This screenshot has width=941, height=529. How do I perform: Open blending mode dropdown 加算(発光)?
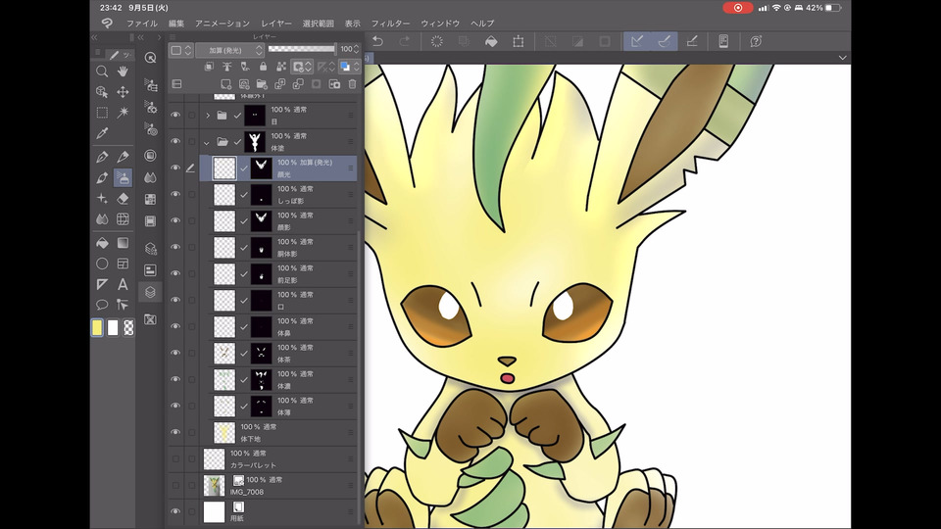(x=230, y=50)
